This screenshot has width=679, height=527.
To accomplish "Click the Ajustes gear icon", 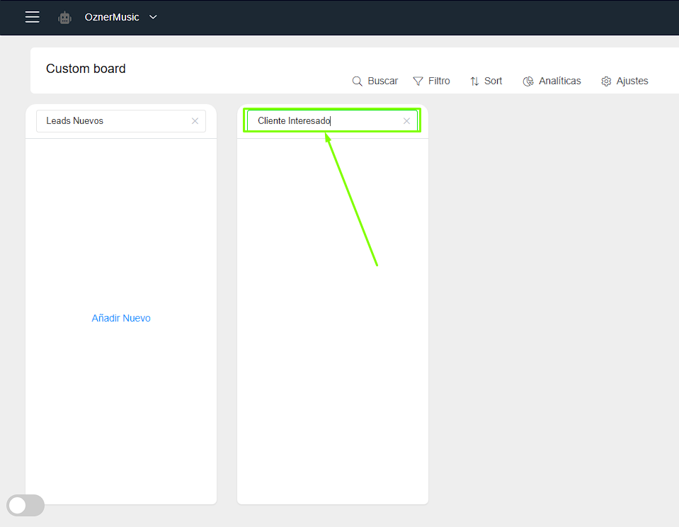I will 606,81.
